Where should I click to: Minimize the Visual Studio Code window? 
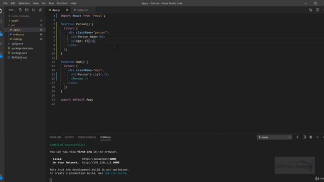click(306, 4)
